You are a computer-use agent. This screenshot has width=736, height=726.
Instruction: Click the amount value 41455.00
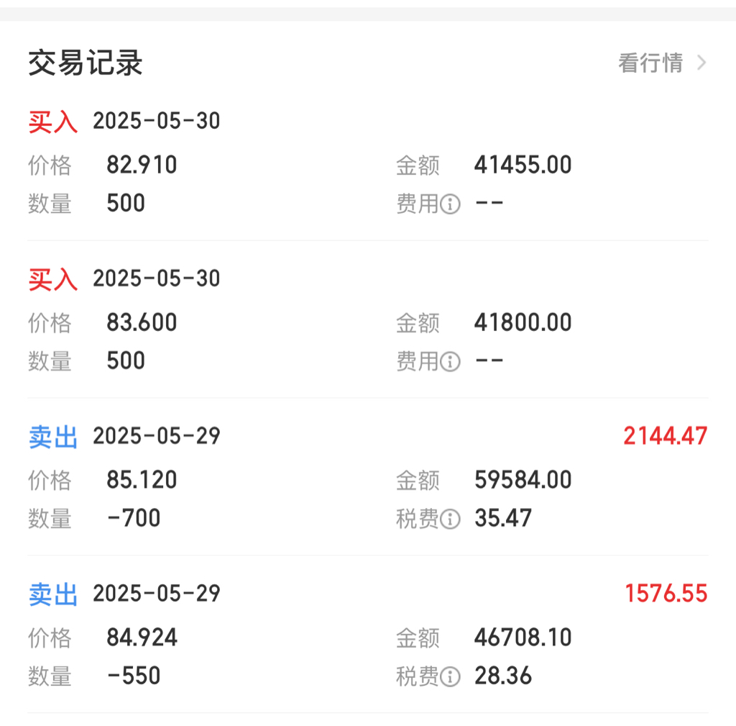pyautogui.click(x=523, y=165)
